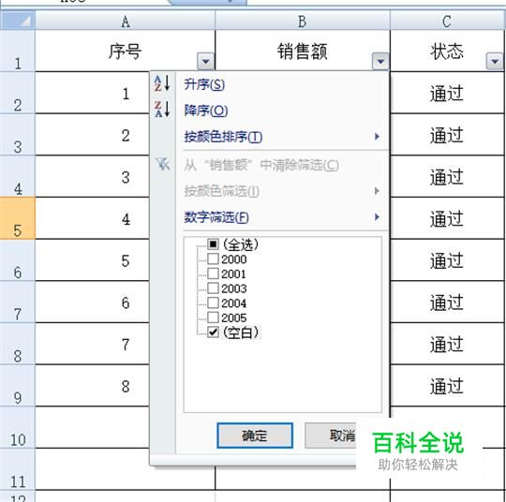Check the 2000 filter checkbox
506x502 pixels.
pos(213,258)
